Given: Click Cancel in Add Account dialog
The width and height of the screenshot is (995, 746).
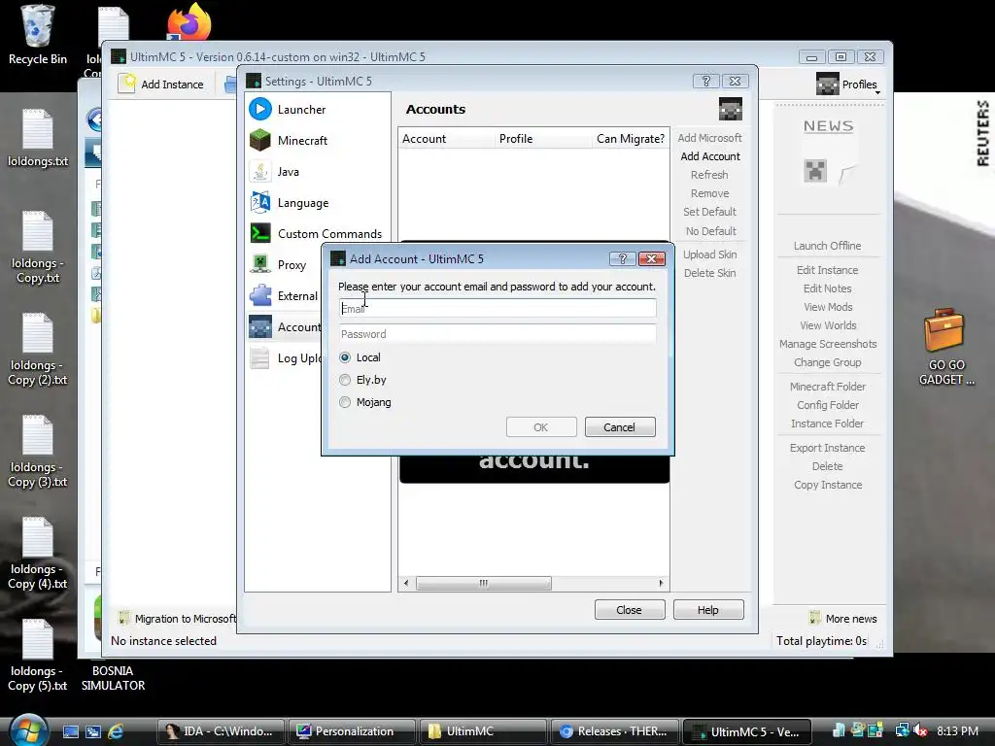Looking at the screenshot, I should [619, 427].
